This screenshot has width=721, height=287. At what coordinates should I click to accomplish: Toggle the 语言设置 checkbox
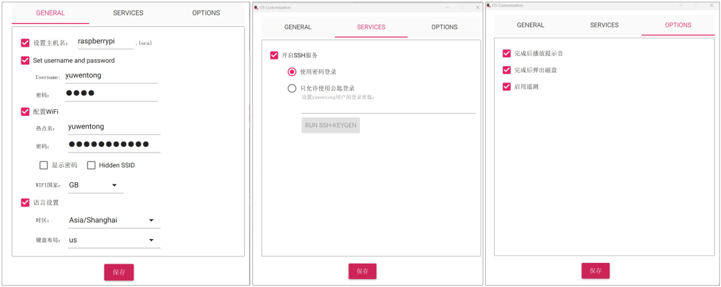point(25,202)
